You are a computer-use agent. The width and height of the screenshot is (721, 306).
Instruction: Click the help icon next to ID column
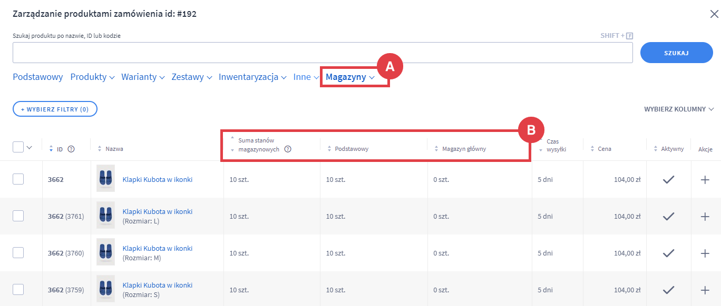[x=71, y=149]
